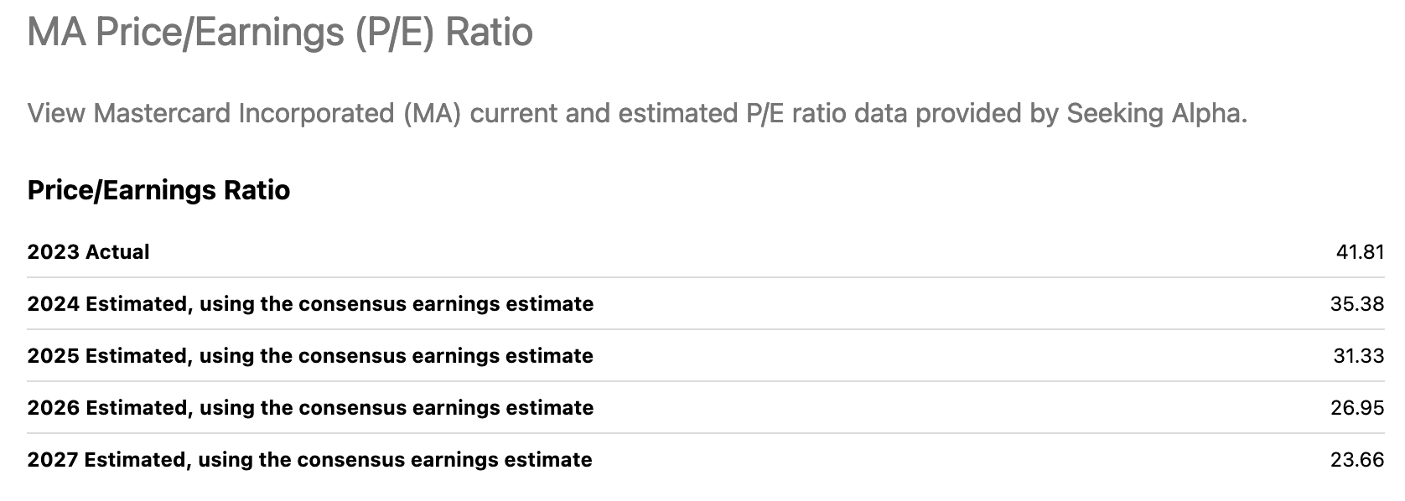The height and width of the screenshot is (501, 1405).
Task: Click the 26.95 P/E value
Action: pyautogui.click(x=1356, y=408)
